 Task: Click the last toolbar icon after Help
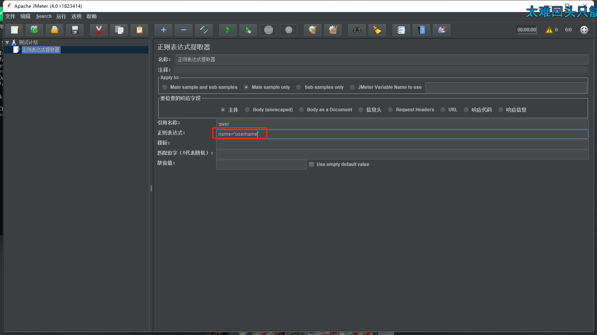(442, 30)
